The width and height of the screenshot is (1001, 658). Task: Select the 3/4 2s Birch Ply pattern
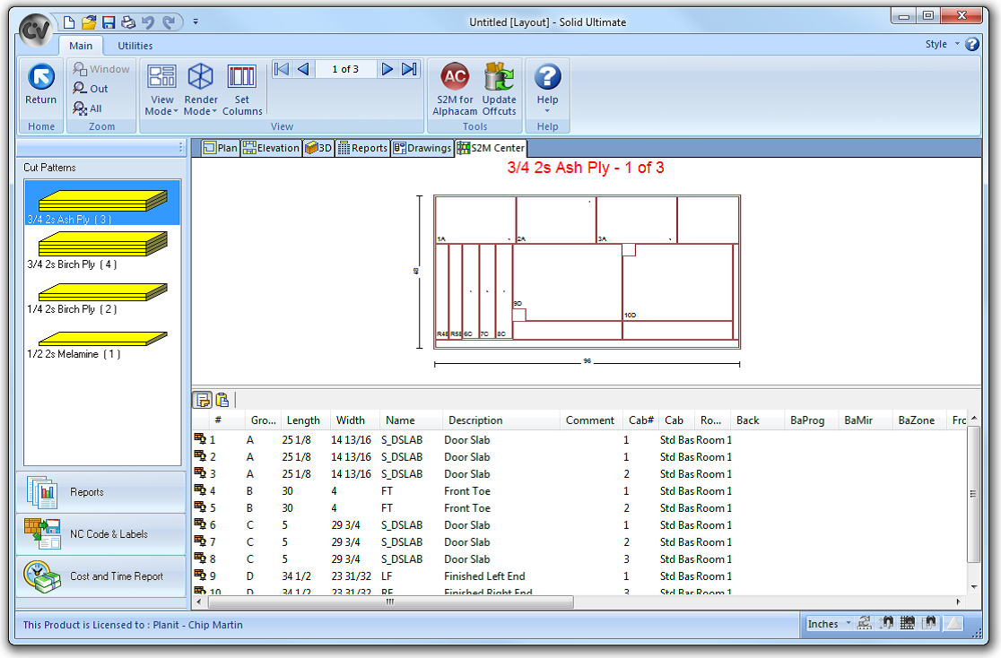tap(102, 249)
